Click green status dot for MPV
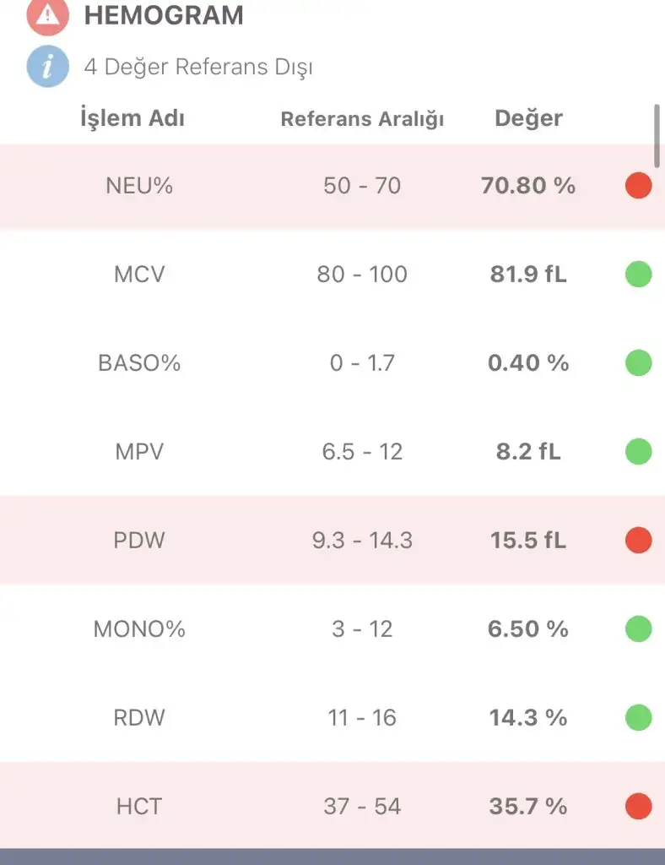Screen dimensions: 665x865 (x=638, y=452)
